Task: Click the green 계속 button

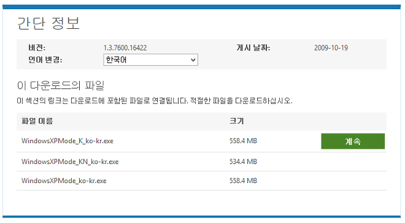Action: click(353, 141)
